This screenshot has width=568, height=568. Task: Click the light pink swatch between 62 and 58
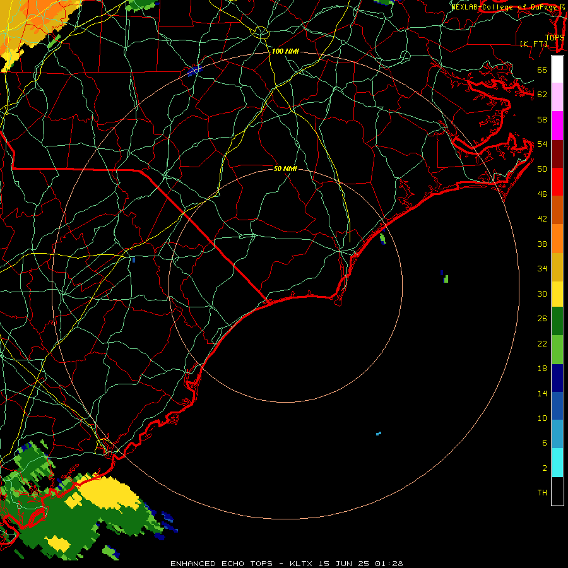(557, 97)
